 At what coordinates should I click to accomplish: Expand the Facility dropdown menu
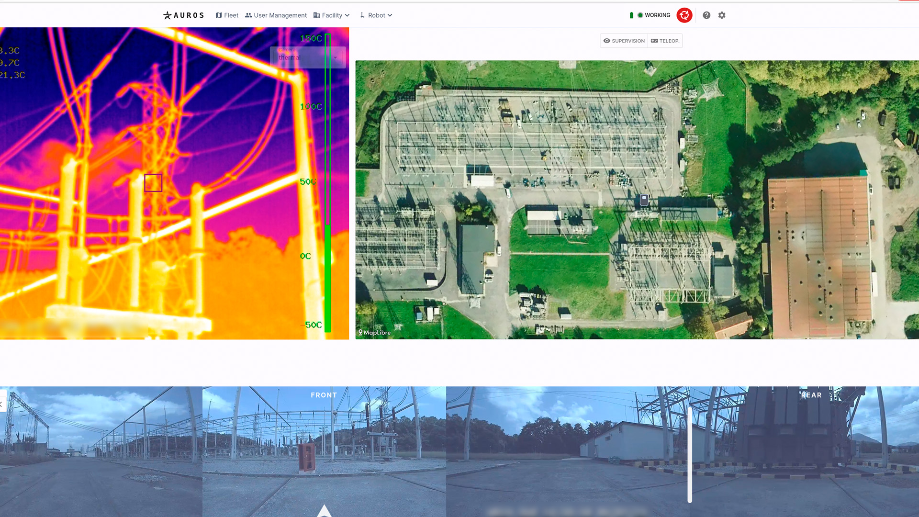[x=332, y=15]
